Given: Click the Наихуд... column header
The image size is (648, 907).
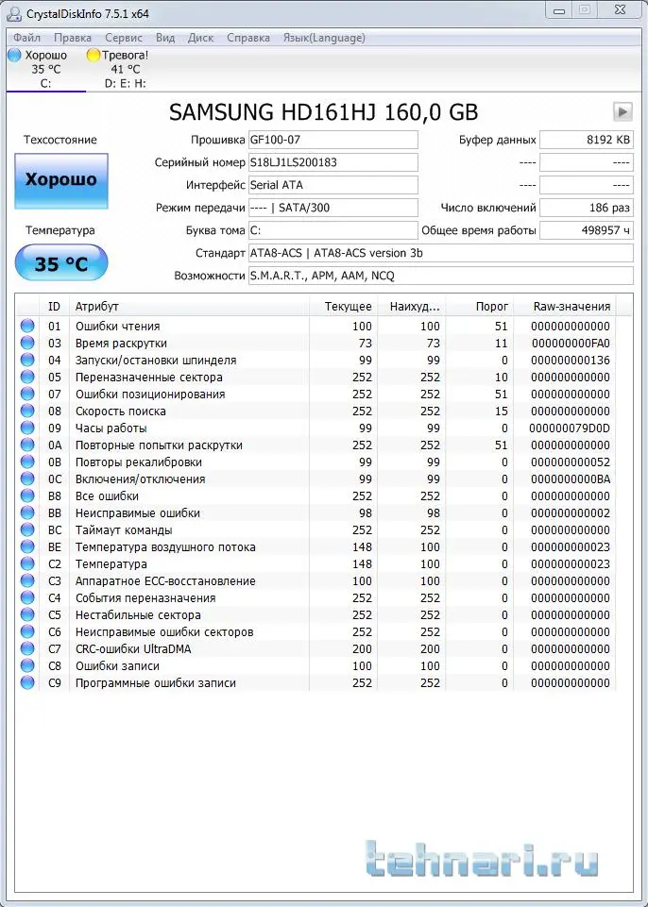Looking at the screenshot, I should pyautogui.click(x=412, y=306).
